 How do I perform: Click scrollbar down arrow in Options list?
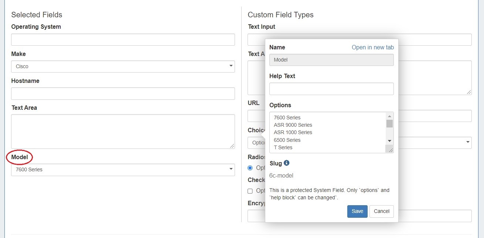(x=389, y=141)
